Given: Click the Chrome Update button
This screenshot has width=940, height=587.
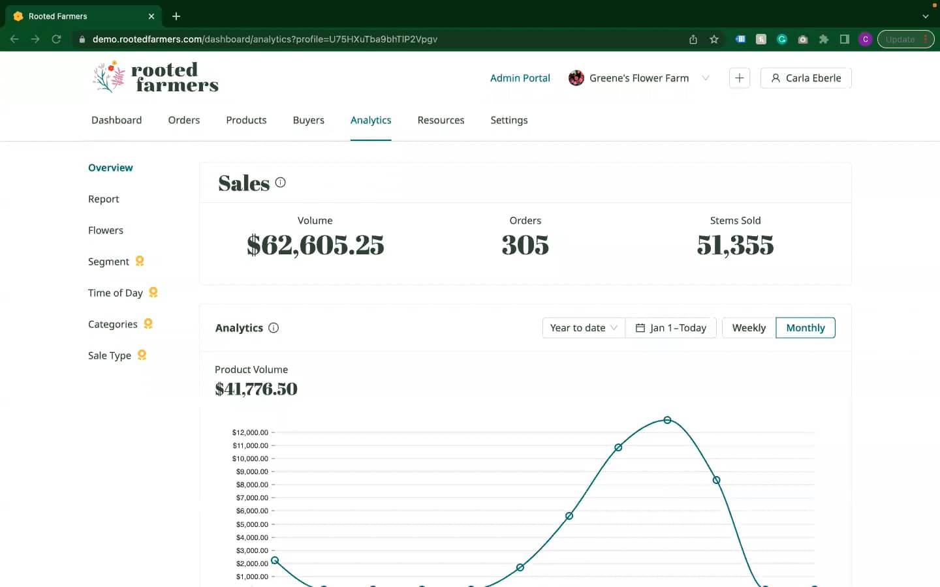Looking at the screenshot, I should point(905,39).
